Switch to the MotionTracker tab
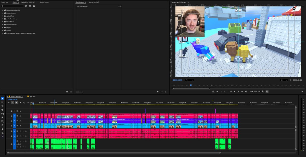Image resolution: width=306 pixels, height=157 pixels. tap(44, 2)
